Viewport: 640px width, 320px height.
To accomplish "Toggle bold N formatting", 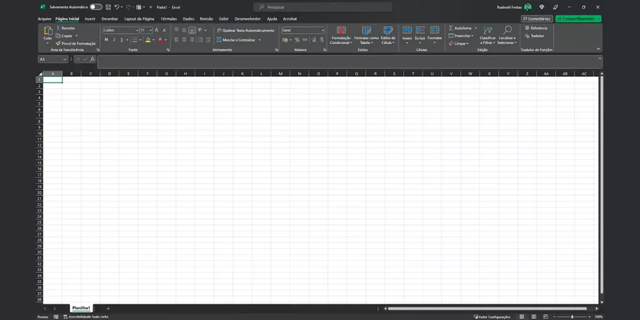I will (106, 39).
